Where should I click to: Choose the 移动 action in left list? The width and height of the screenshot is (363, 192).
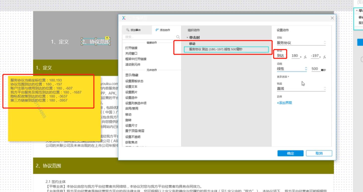(128, 114)
